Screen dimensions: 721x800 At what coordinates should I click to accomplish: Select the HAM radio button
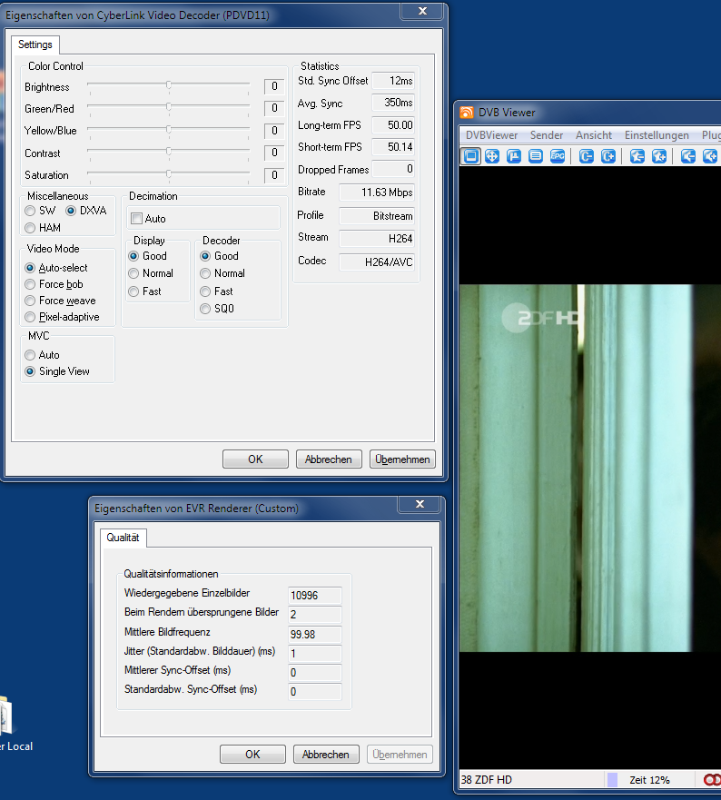pyautogui.click(x=30, y=228)
